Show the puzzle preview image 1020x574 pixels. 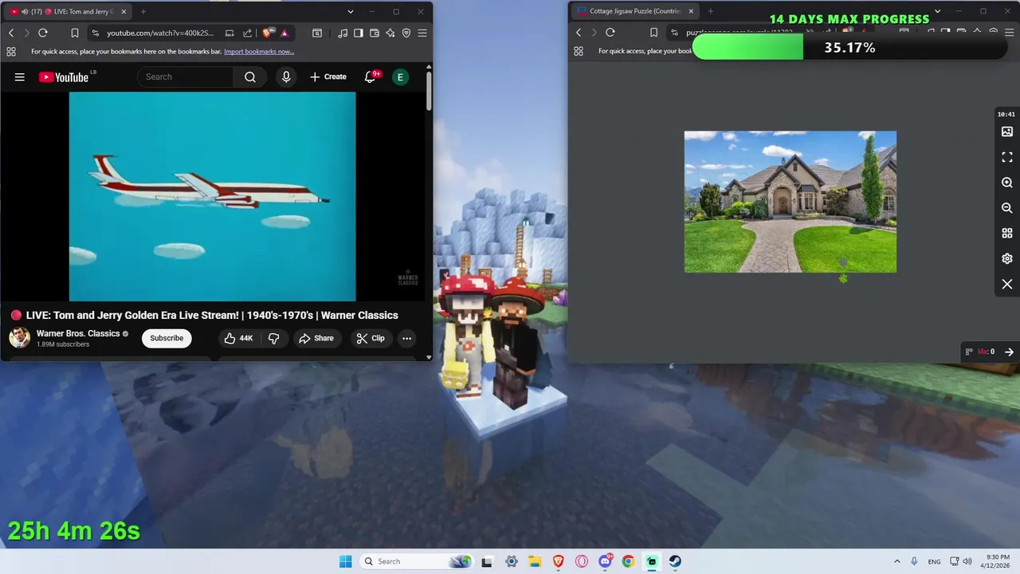(1007, 132)
